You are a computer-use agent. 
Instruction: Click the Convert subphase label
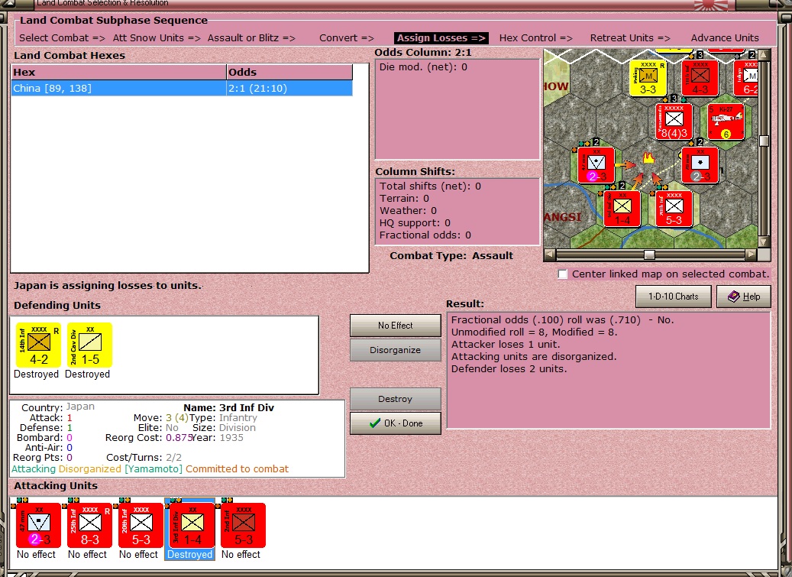tap(347, 38)
